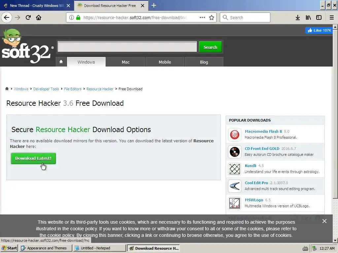The width and height of the screenshot is (338, 253).
Task: Switch to Appearance and Themes taskbar window
Action: coord(46,248)
